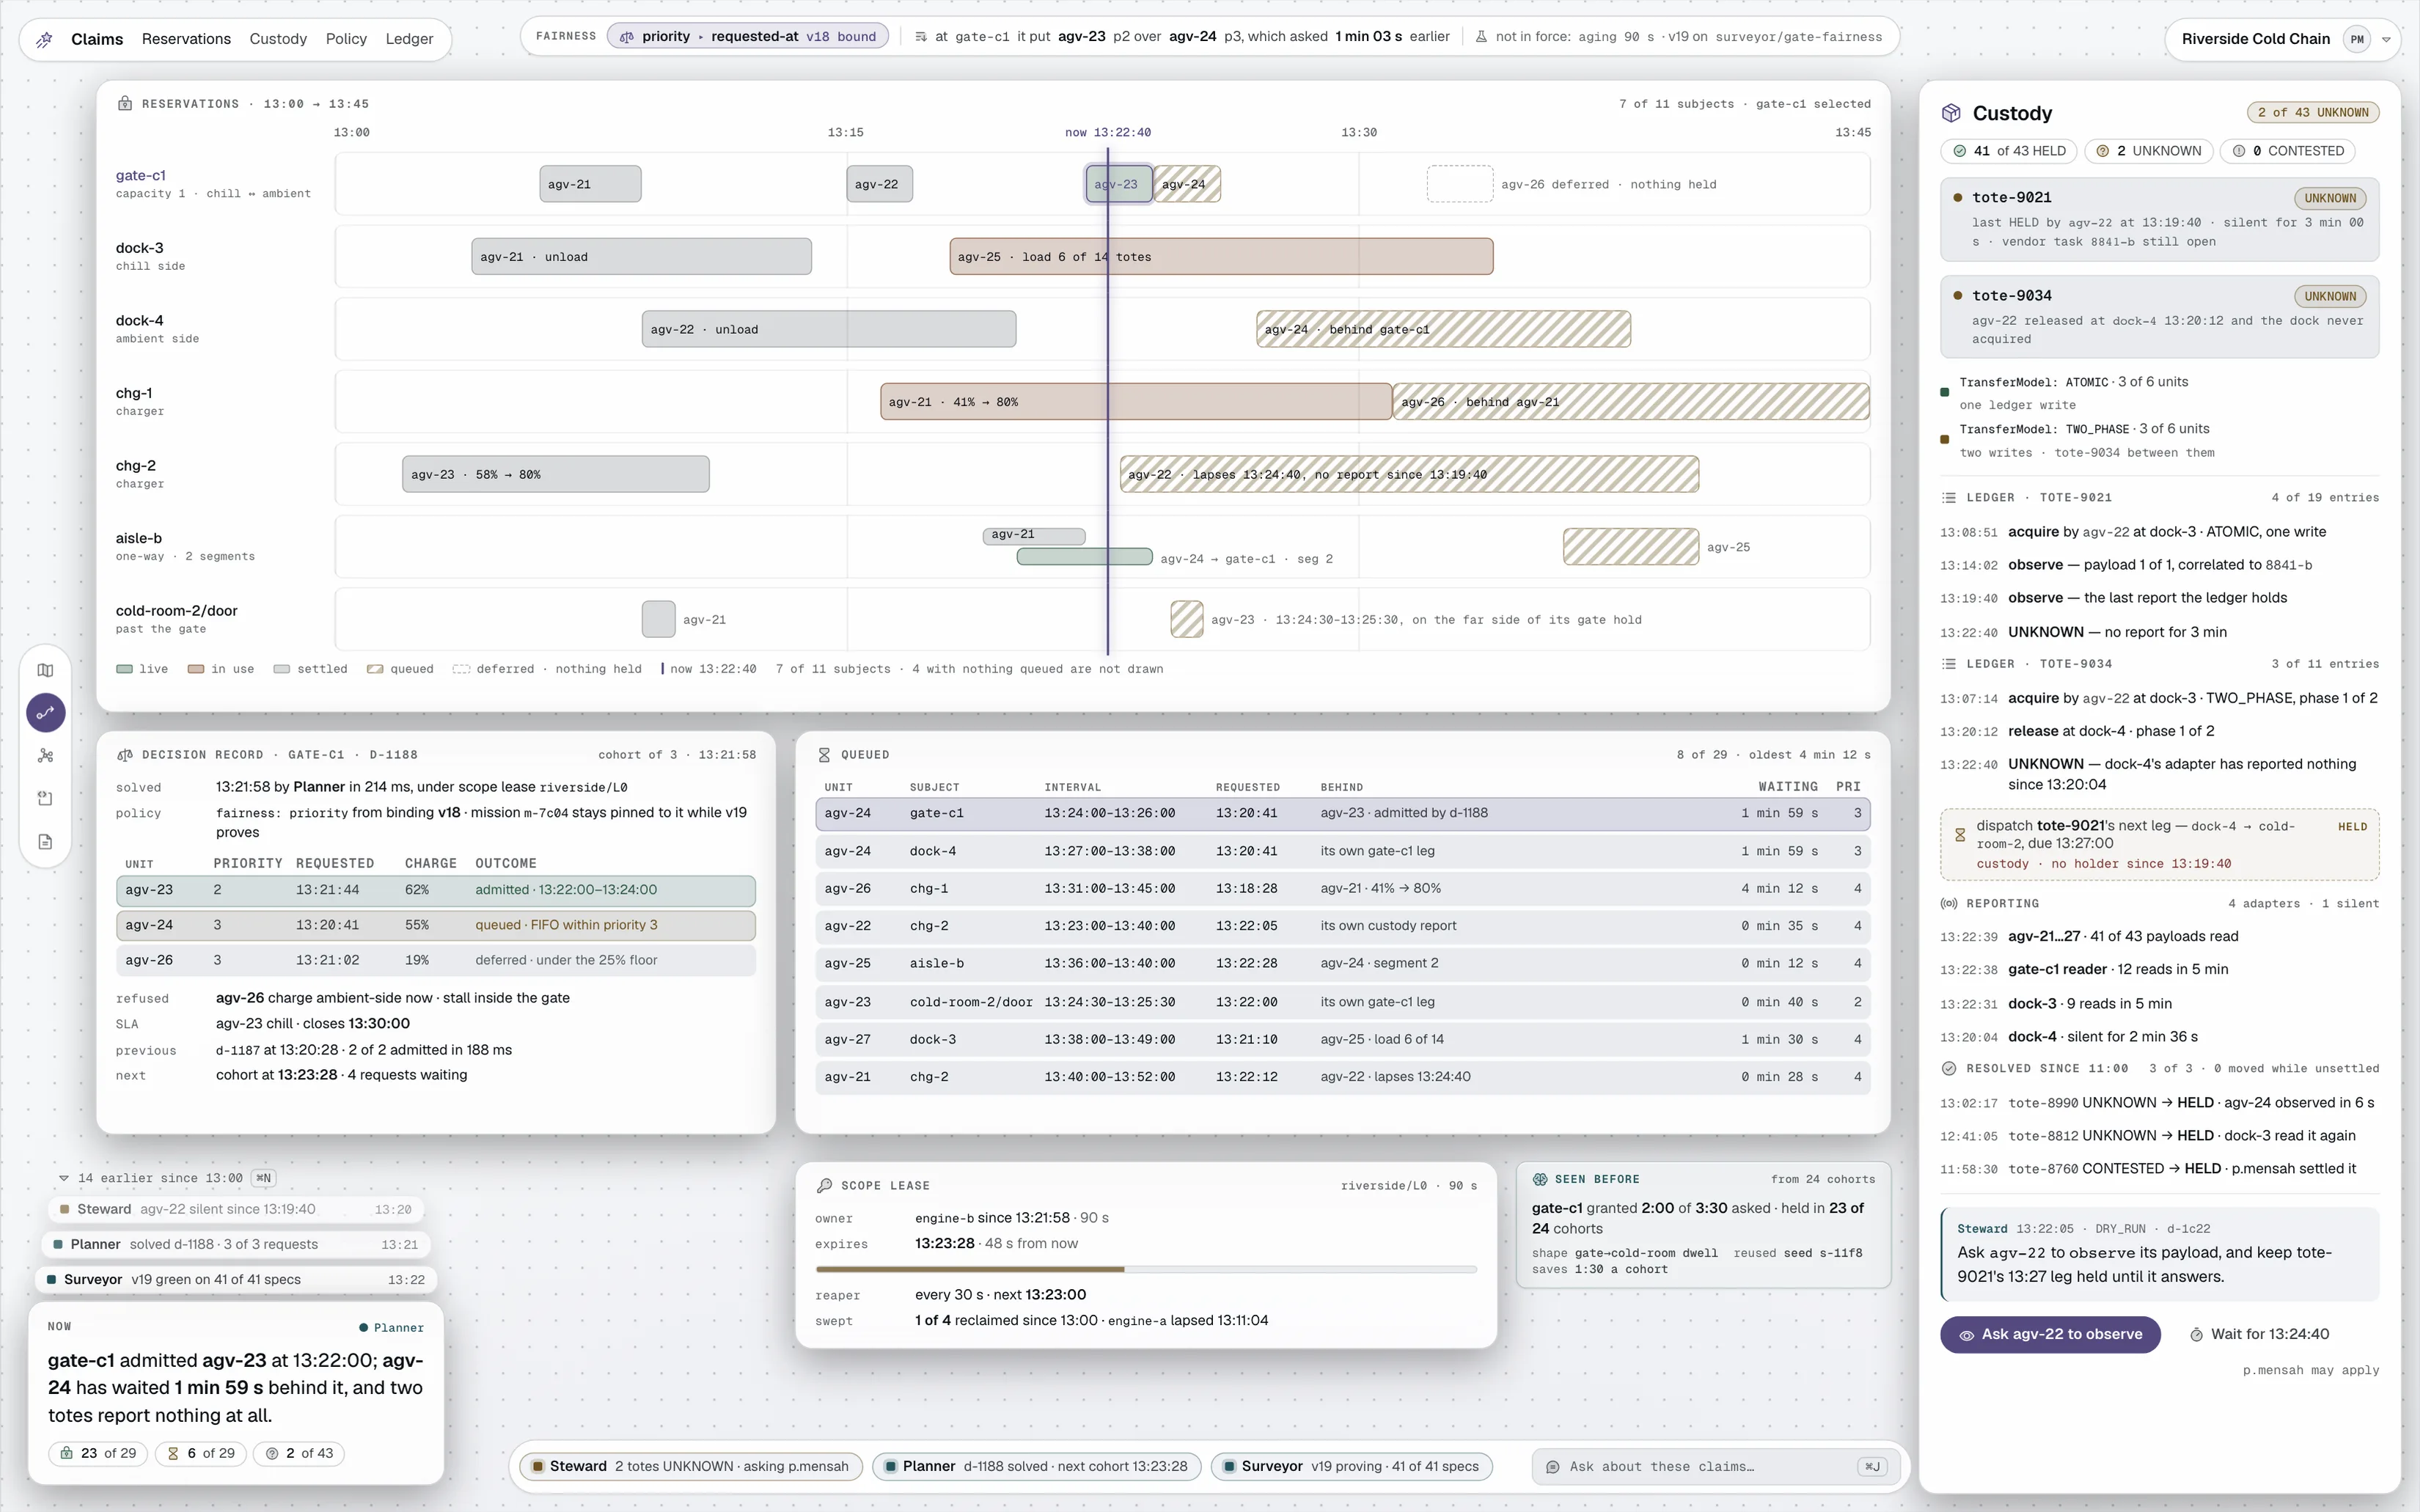Collapse the 14 earlier since 13:00 list
The image size is (2420, 1512).
pos(64,1178)
